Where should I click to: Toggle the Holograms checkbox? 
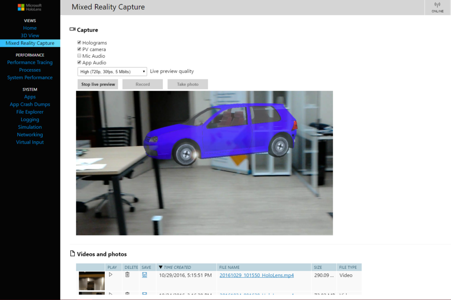pyautogui.click(x=79, y=43)
